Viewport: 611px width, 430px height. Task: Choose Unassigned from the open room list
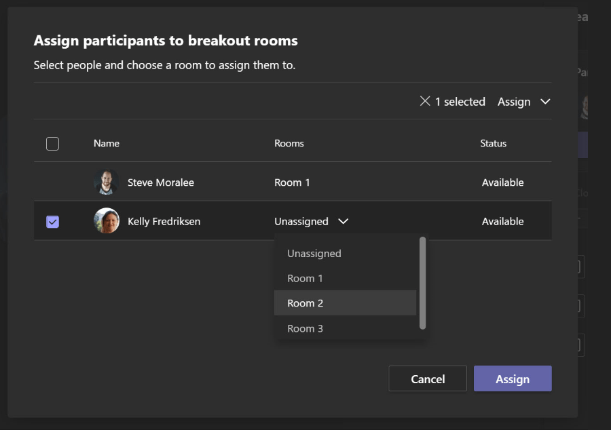pyautogui.click(x=314, y=253)
